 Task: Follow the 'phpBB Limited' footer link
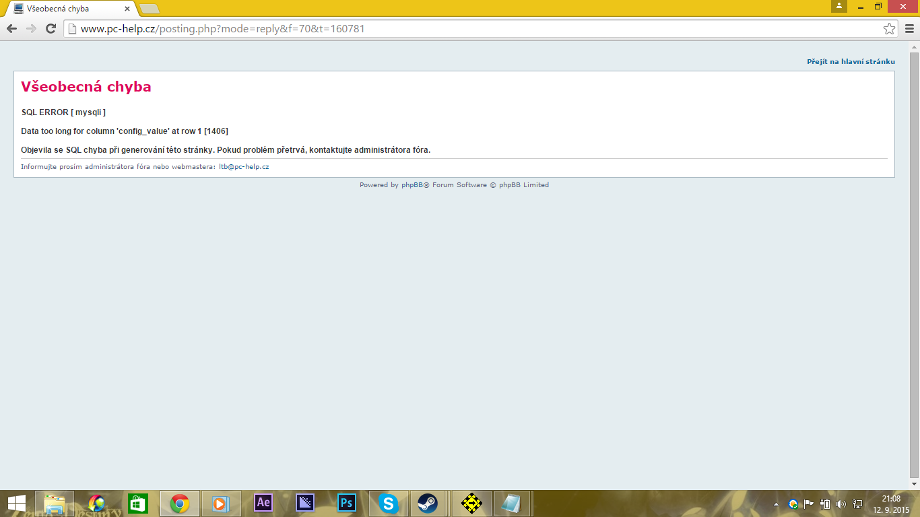click(524, 184)
